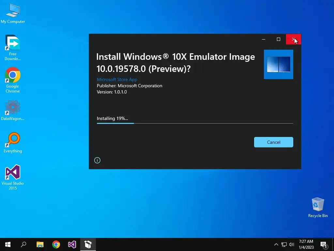Open Chrome from the taskbar
This screenshot has height=251, width=334.
[56, 244]
